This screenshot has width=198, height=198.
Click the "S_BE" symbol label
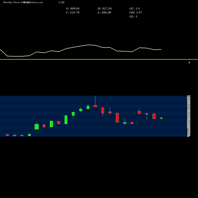click(61, 2)
